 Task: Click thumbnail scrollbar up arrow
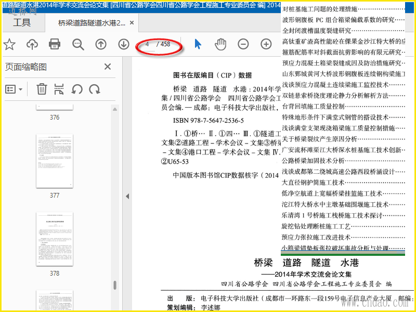(115, 109)
